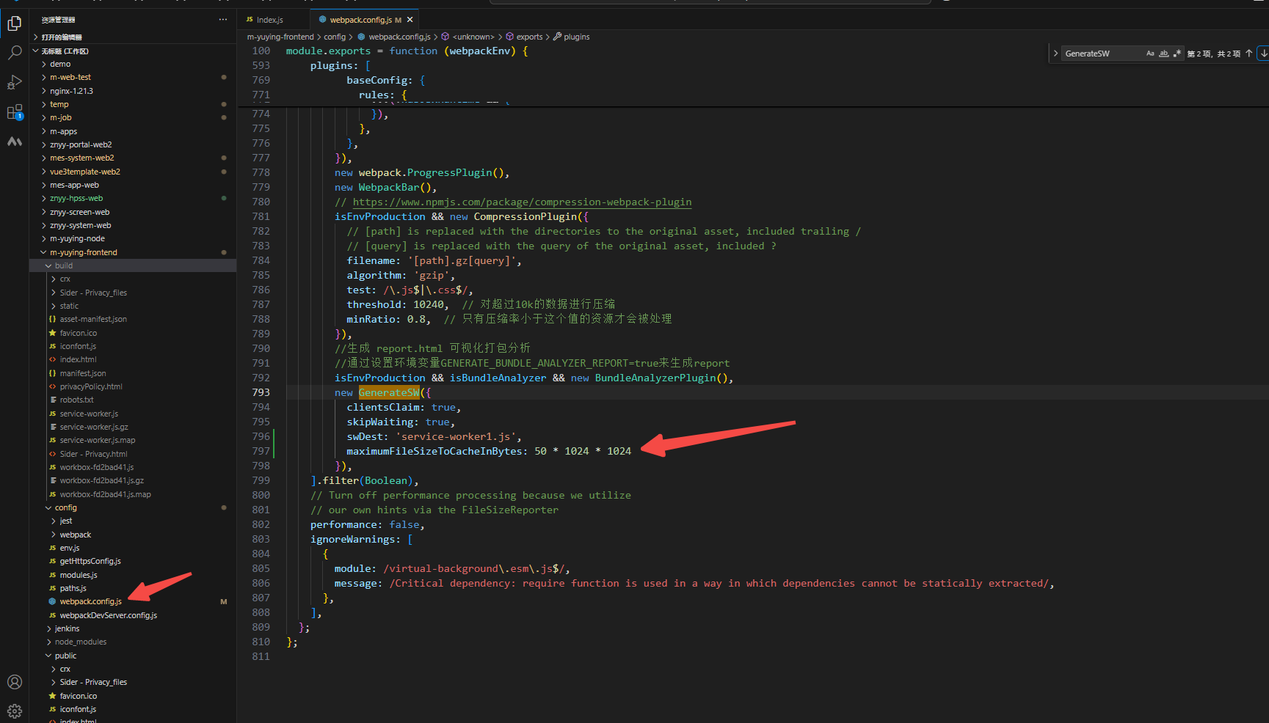This screenshot has height=723, width=1269.
Task: Open the Run and Debug view
Action: 15,82
